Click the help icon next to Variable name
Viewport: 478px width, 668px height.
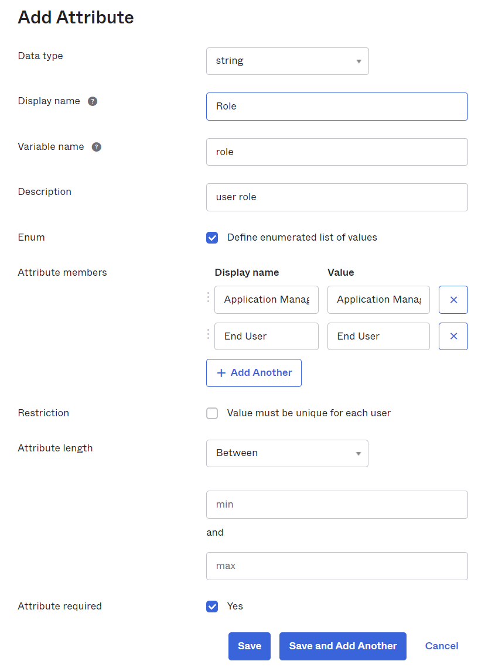(x=96, y=146)
